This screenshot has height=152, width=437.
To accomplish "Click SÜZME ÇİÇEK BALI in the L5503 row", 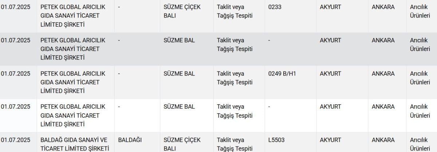I will pos(182,144).
